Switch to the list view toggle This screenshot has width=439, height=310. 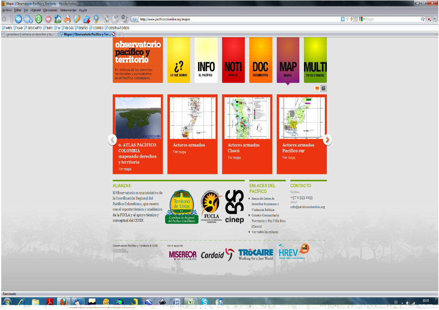pyautogui.click(x=324, y=88)
